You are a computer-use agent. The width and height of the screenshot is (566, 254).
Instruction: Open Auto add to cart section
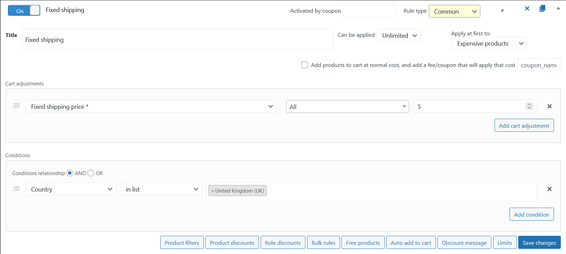pos(411,242)
